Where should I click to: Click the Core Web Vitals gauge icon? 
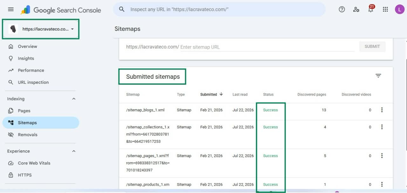pos(11,163)
